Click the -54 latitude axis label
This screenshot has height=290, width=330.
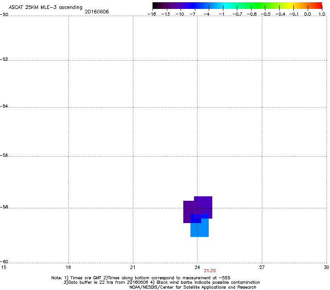(4, 106)
